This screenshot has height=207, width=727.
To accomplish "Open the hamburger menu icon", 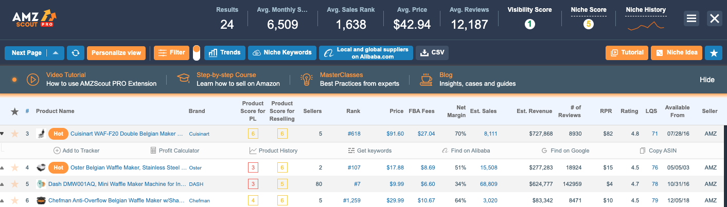I will coord(691,18).
